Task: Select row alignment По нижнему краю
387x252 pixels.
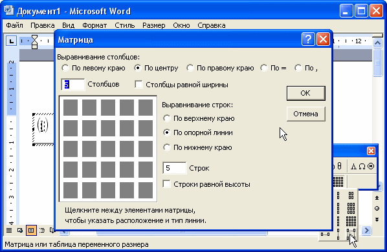Action: point(197,147)
